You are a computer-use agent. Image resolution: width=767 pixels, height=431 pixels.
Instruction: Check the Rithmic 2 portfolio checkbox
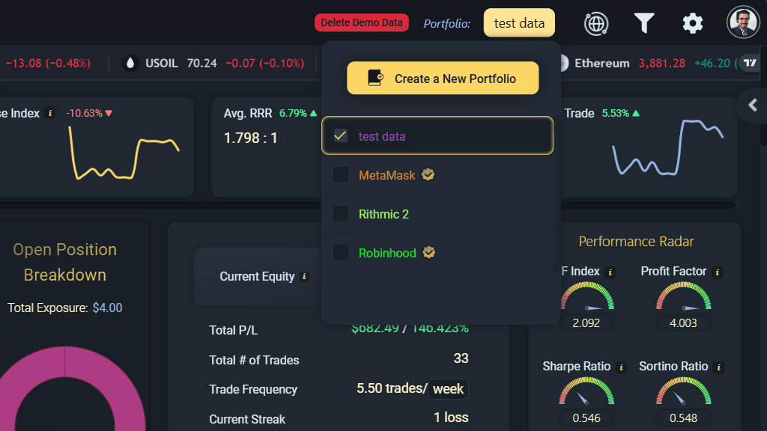(341, 214)
